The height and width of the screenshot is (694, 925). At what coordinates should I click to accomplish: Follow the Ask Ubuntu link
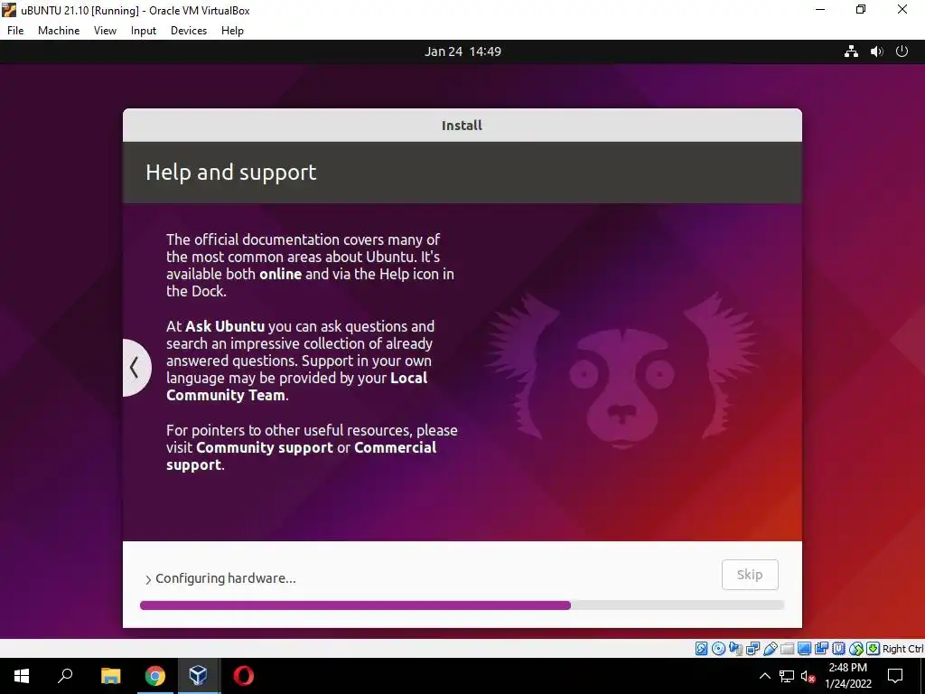[225, 326]
